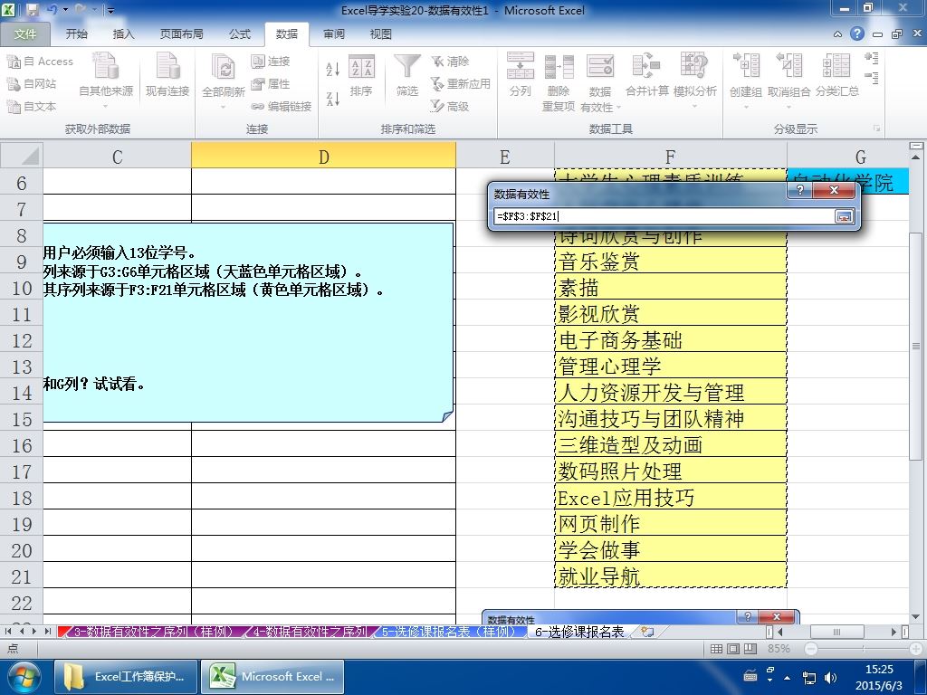Select column D header

coord(323,157)
